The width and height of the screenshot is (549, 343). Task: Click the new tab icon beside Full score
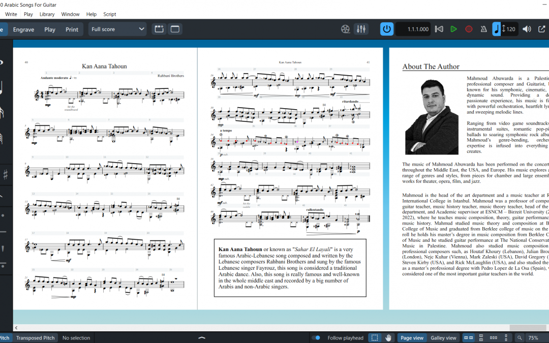[159, 29]
